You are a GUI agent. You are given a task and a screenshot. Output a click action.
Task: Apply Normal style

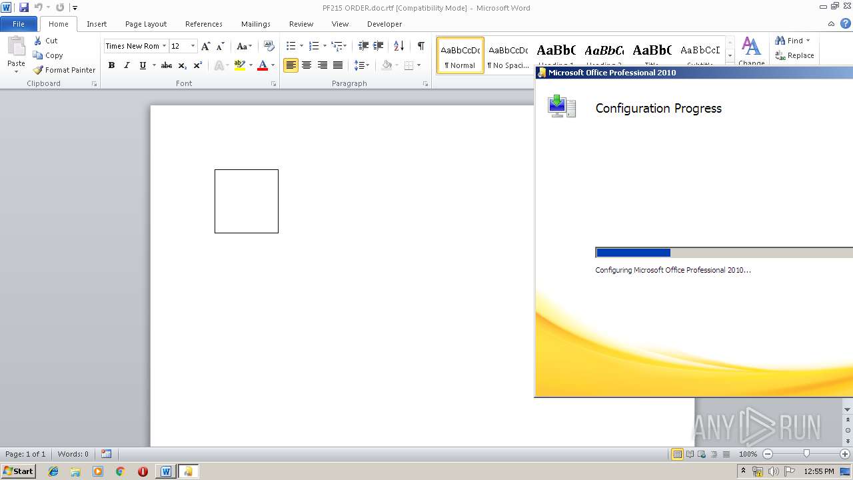[x=460, y=55]
